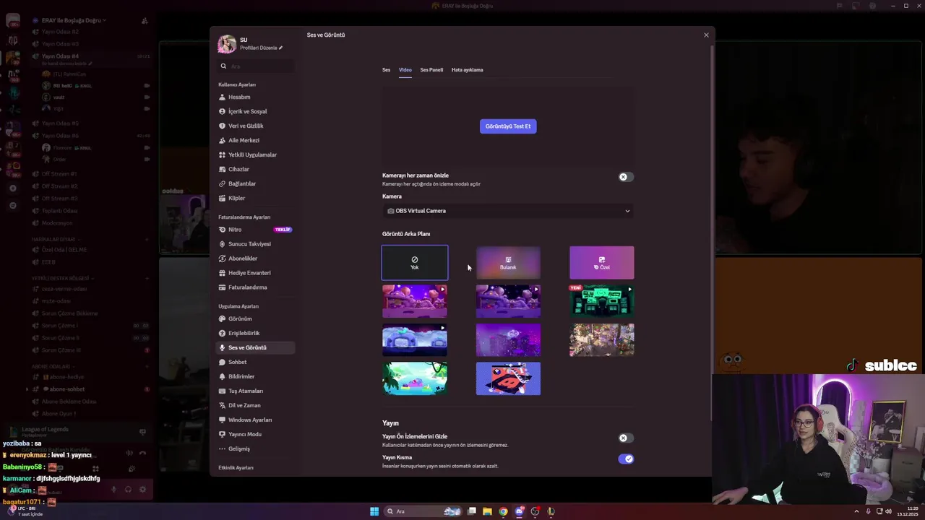Open Bağlantılar settings
This screenshot has width=925, height=520.
coord(255,183)
